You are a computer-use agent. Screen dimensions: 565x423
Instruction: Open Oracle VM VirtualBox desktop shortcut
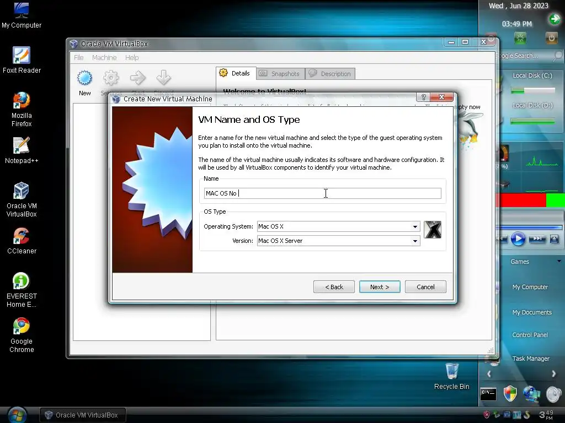(22, 199)
